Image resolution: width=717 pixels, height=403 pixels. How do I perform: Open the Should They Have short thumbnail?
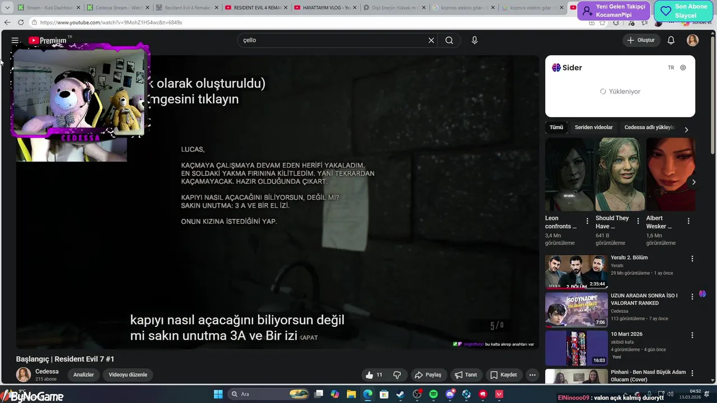620,174
